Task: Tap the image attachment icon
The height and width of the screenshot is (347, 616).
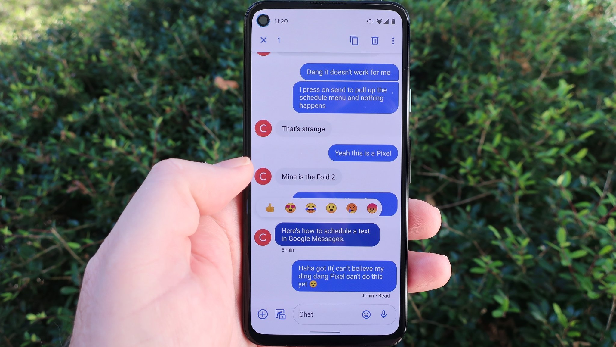Action: coord(280,314)
